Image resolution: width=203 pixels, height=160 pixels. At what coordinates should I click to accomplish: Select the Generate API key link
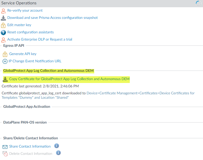point(23,54)
